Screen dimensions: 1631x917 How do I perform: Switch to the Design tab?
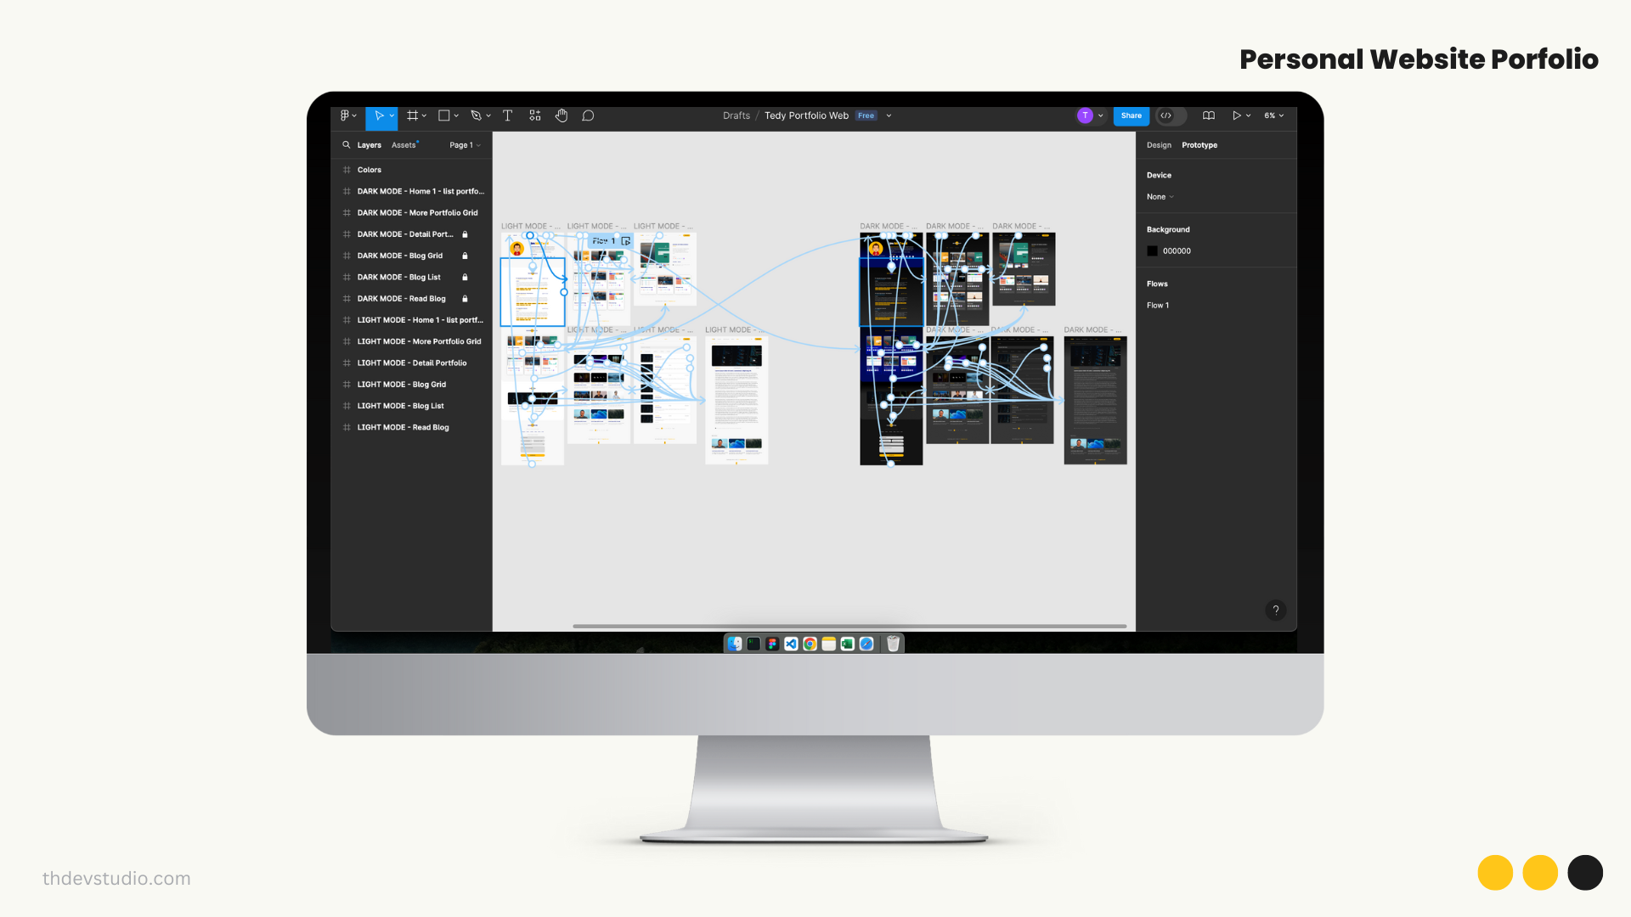[1159, 144]
